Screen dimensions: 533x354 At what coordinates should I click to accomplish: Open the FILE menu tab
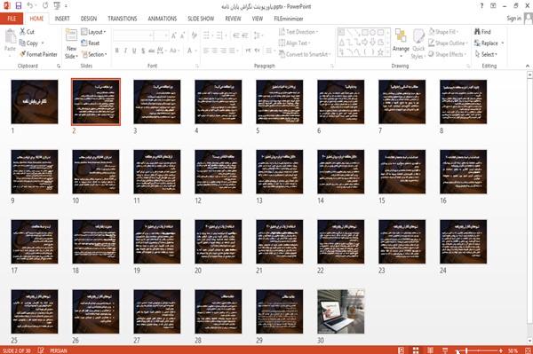12,19
